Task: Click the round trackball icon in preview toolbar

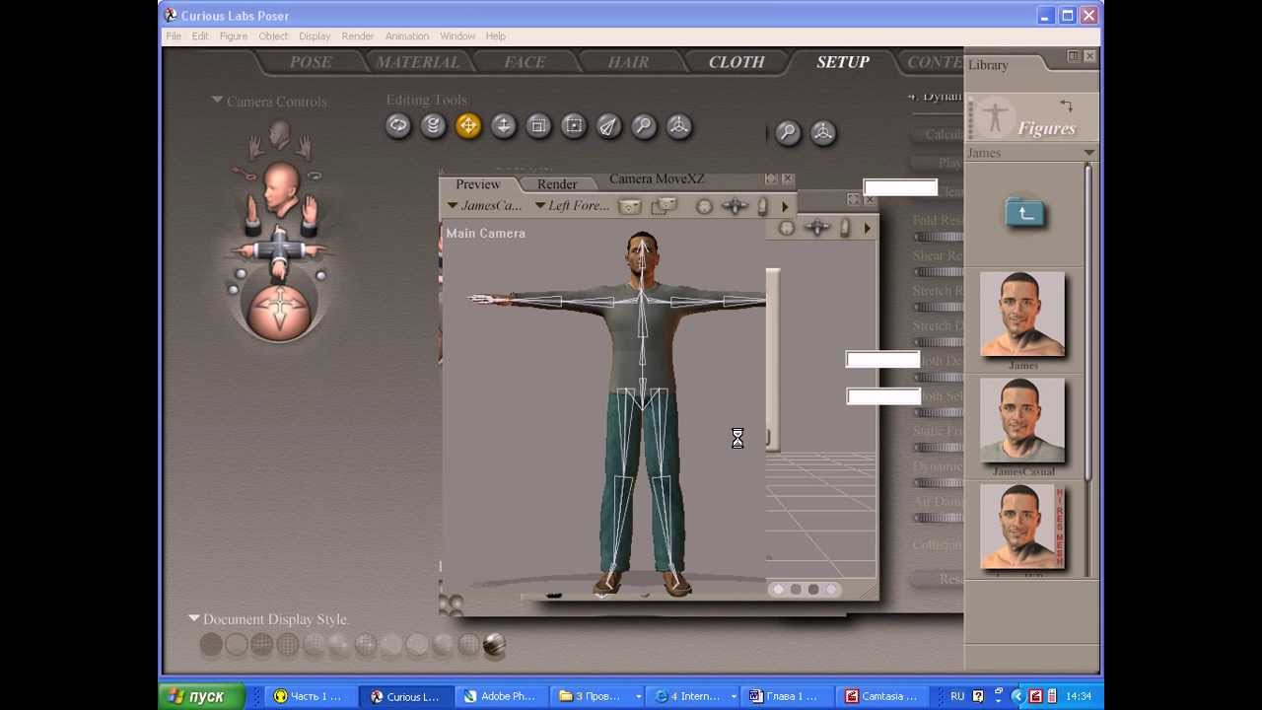Action: (704, 206)
